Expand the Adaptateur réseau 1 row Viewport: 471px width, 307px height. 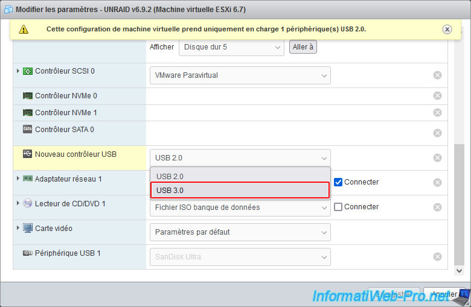tap(18, 179)
